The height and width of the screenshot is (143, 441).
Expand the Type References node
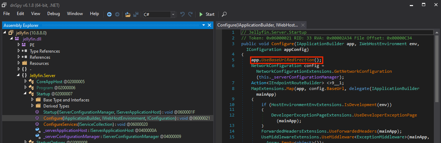tap(19, 51)
